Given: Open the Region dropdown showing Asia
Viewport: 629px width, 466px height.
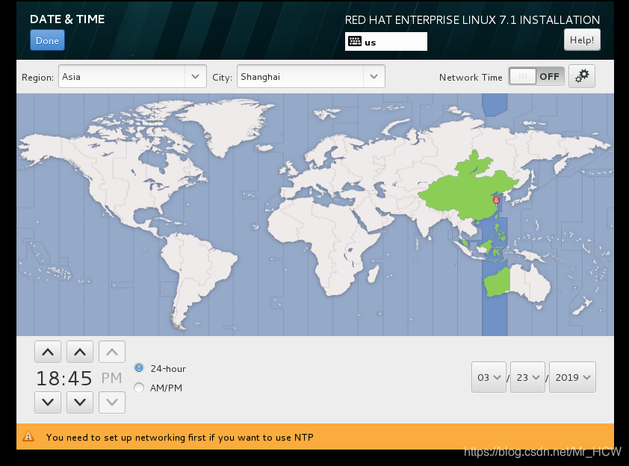Looking at the screenshot, I should coord(132,77).
